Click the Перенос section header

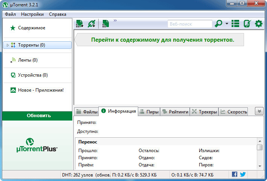click(x=88, y=142)
